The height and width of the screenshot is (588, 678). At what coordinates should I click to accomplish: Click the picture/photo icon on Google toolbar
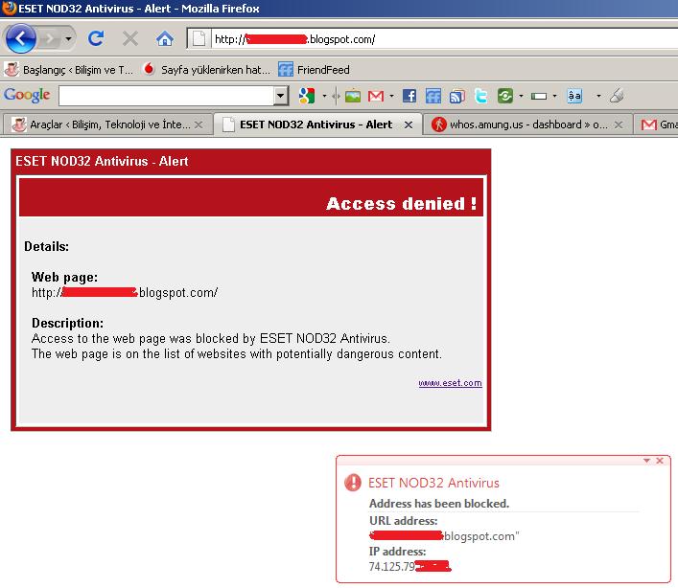pyautogui.click(x=353, y=96)
